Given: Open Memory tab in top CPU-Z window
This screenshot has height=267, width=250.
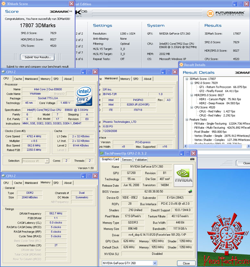Looking at the screenshot, I should pyautogui.click(x=46, y=79).
